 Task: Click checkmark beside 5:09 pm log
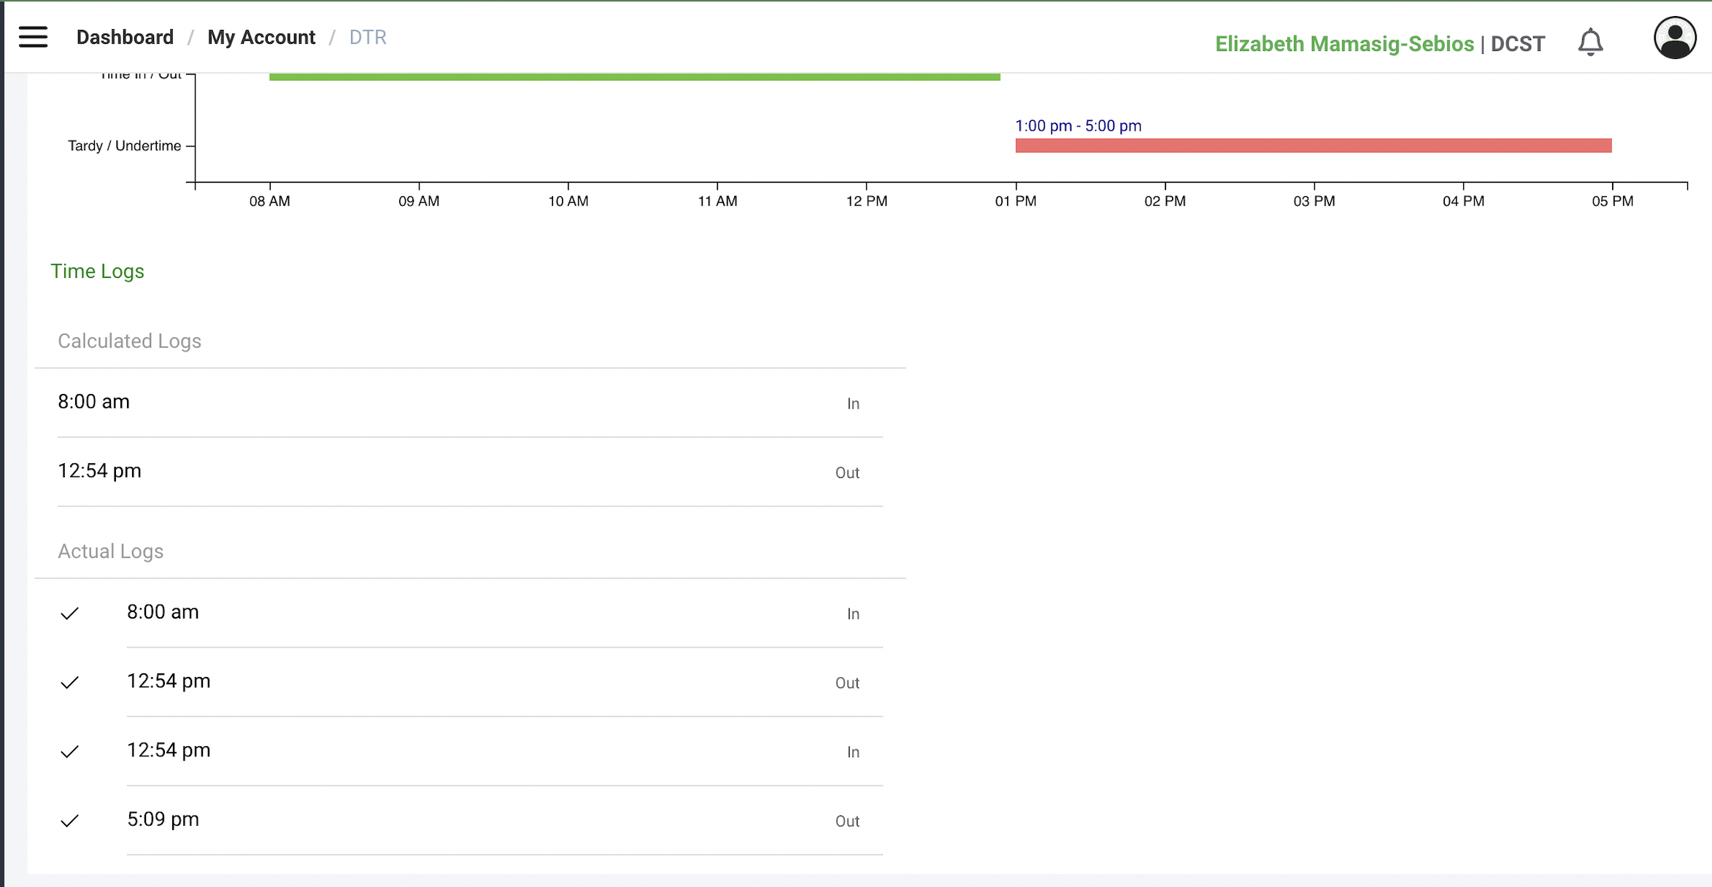click(x=69, y=821)
